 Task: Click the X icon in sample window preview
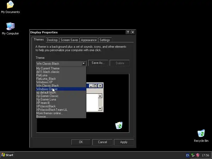click(x=100, y=86)
